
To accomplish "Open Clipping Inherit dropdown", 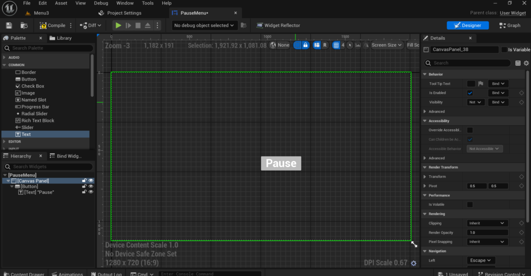I will tap(487, 223).
